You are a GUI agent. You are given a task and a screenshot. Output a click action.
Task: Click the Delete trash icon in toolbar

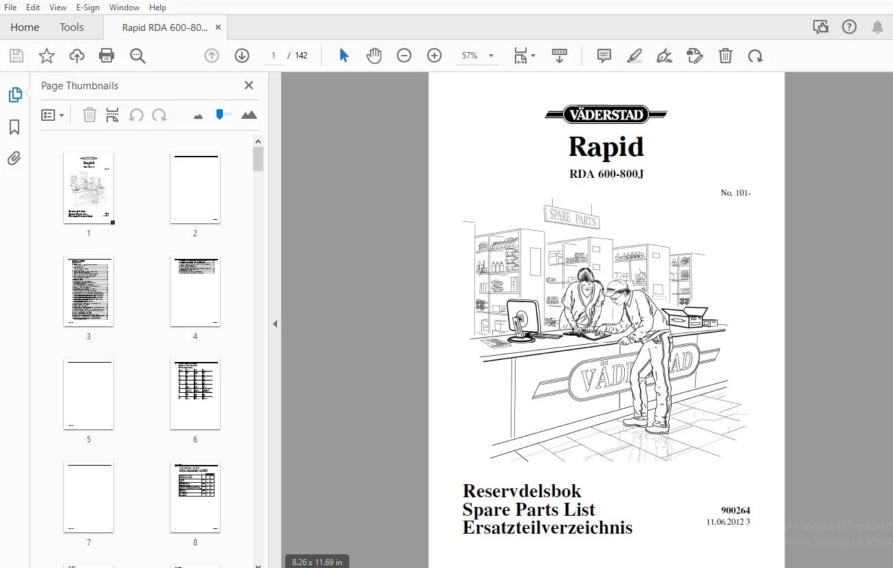pos(725,56)
